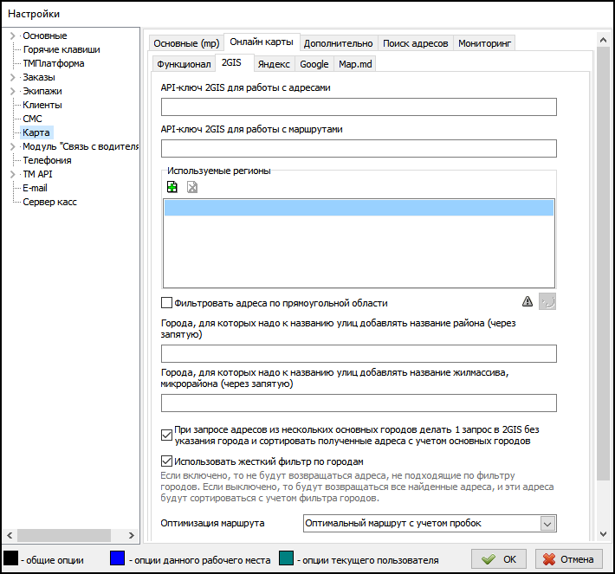Expand the Заказы tree node
This screenshot has height=574, width=615.
(x=13, y=77)
